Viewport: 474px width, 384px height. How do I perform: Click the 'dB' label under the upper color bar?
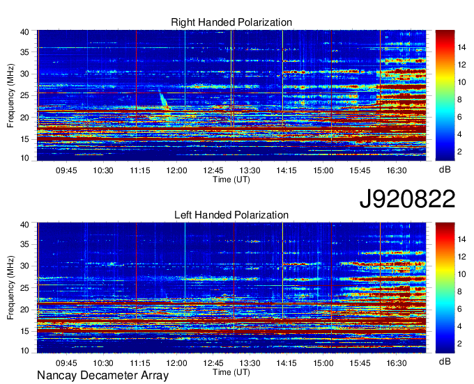[x=445, y=170]
